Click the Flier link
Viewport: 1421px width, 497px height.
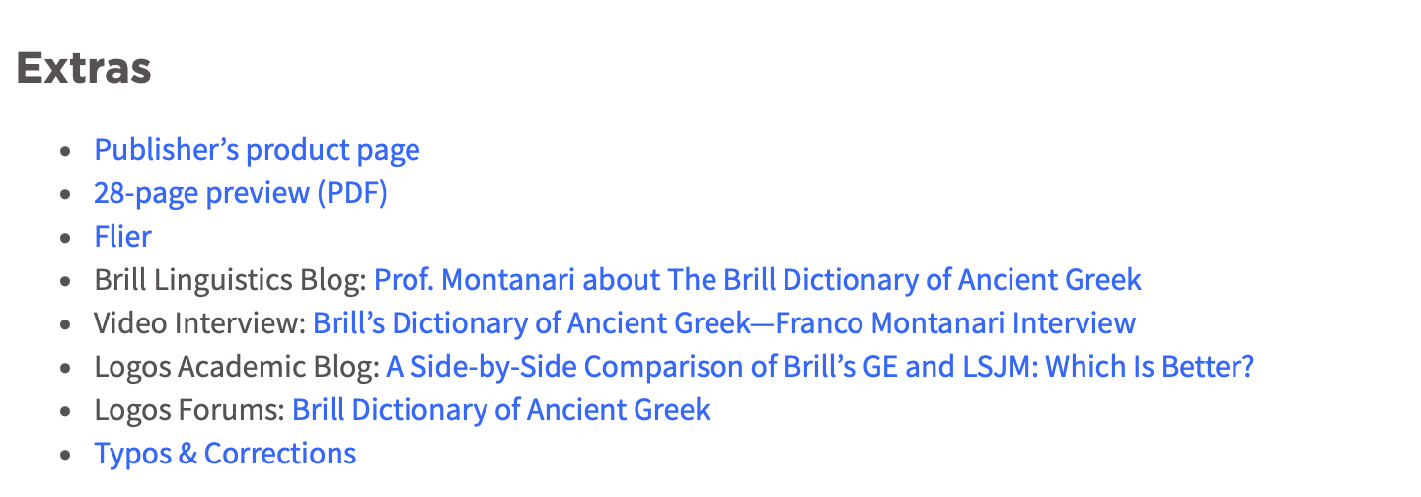(122, 237)
